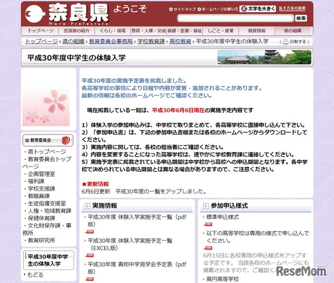
Task: Open 福利課 in sidebar
Action: pos(36,181)
